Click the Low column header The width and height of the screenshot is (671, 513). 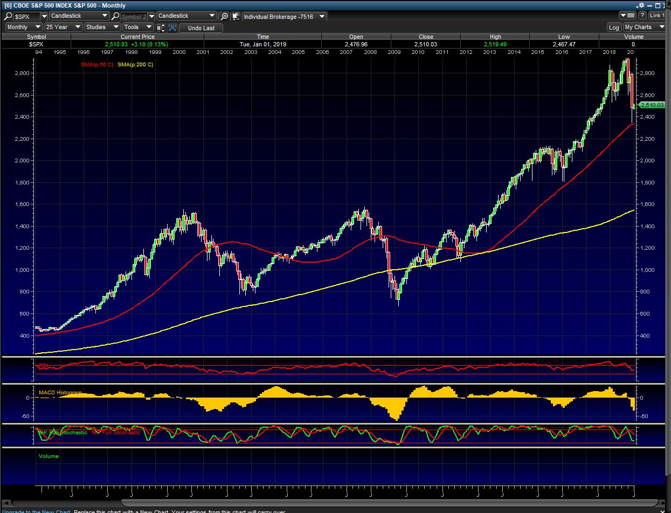coord(564,37)
